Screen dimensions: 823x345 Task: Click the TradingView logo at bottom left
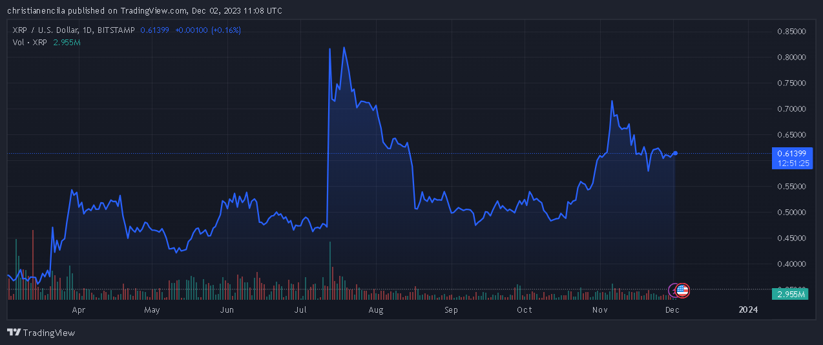point(41,333)
